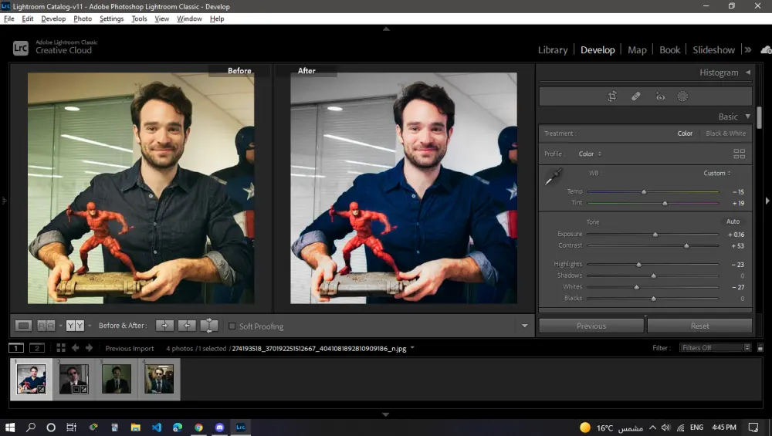Open the Photo menu

(x=83, y=19)
